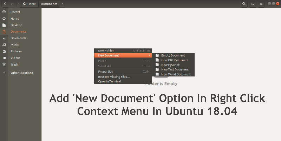Click the Music note icon in sidebar
Image resolution: width=281 pixels, height=141 pixels.
[x=4, y=45]
